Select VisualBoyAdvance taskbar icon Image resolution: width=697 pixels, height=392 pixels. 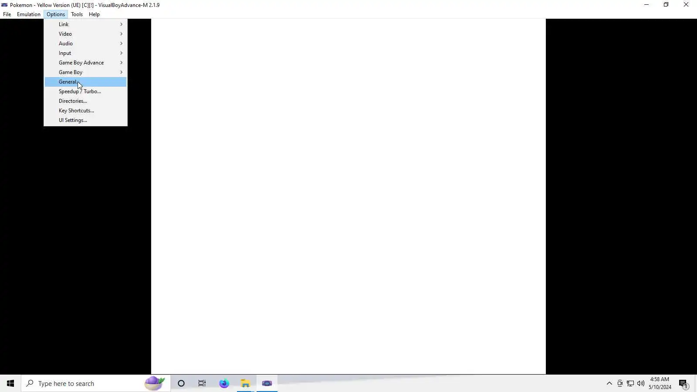(267, 383)
